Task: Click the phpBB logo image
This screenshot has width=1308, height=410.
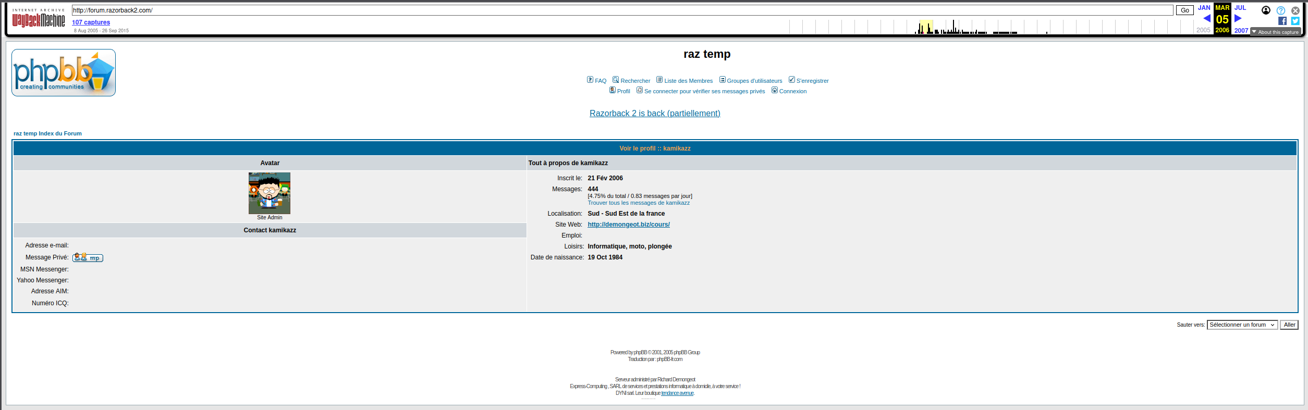Action: [64, 73]
